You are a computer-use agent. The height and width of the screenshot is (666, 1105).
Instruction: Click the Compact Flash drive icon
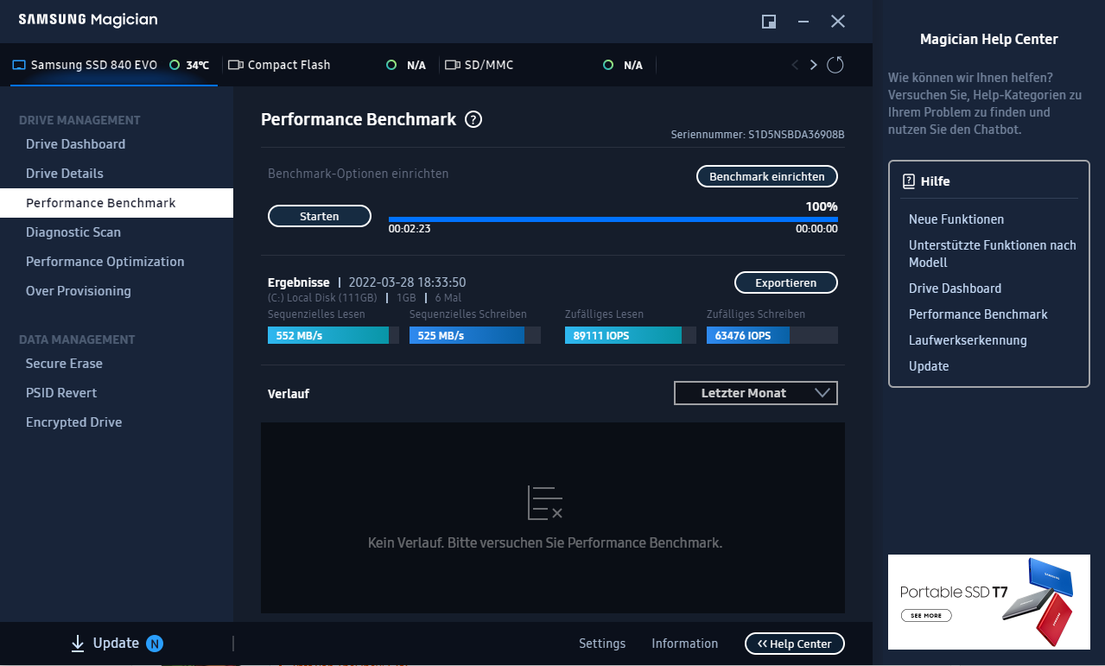(x=235, y=65)
